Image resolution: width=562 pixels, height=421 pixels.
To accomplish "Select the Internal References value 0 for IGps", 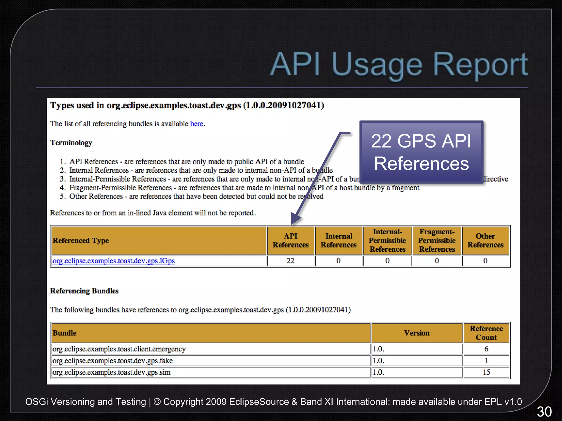I will click(339, 261).
